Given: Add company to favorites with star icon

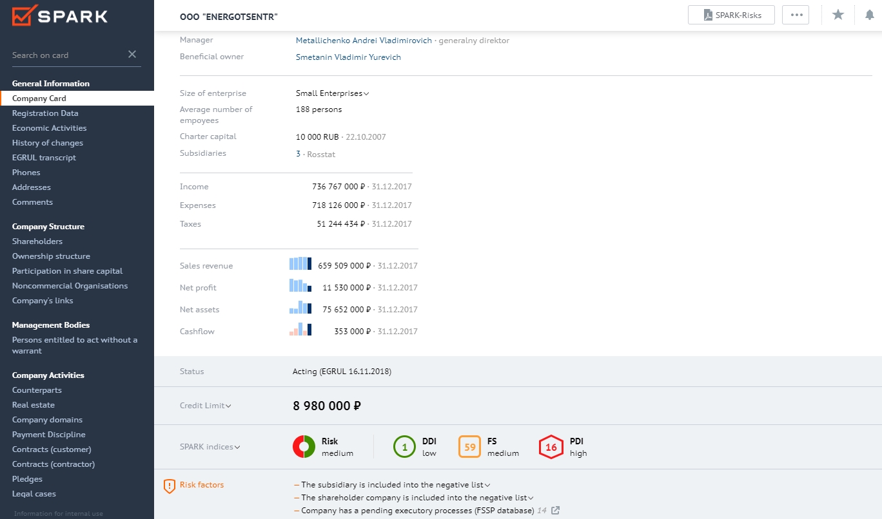Looking at the screenshot, I should [x=838, y=15].
